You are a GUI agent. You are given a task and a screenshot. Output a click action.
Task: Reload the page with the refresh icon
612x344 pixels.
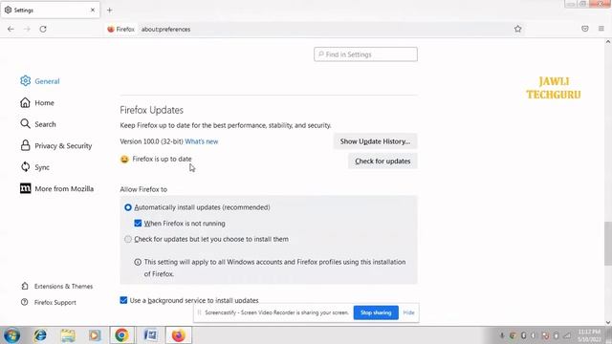pyautogui.click(x=43, y=29)
